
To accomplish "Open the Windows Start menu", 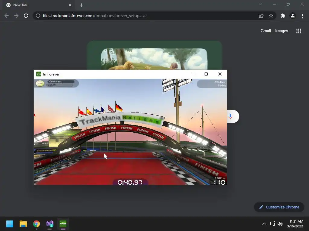I will click(x=10, y=224).
